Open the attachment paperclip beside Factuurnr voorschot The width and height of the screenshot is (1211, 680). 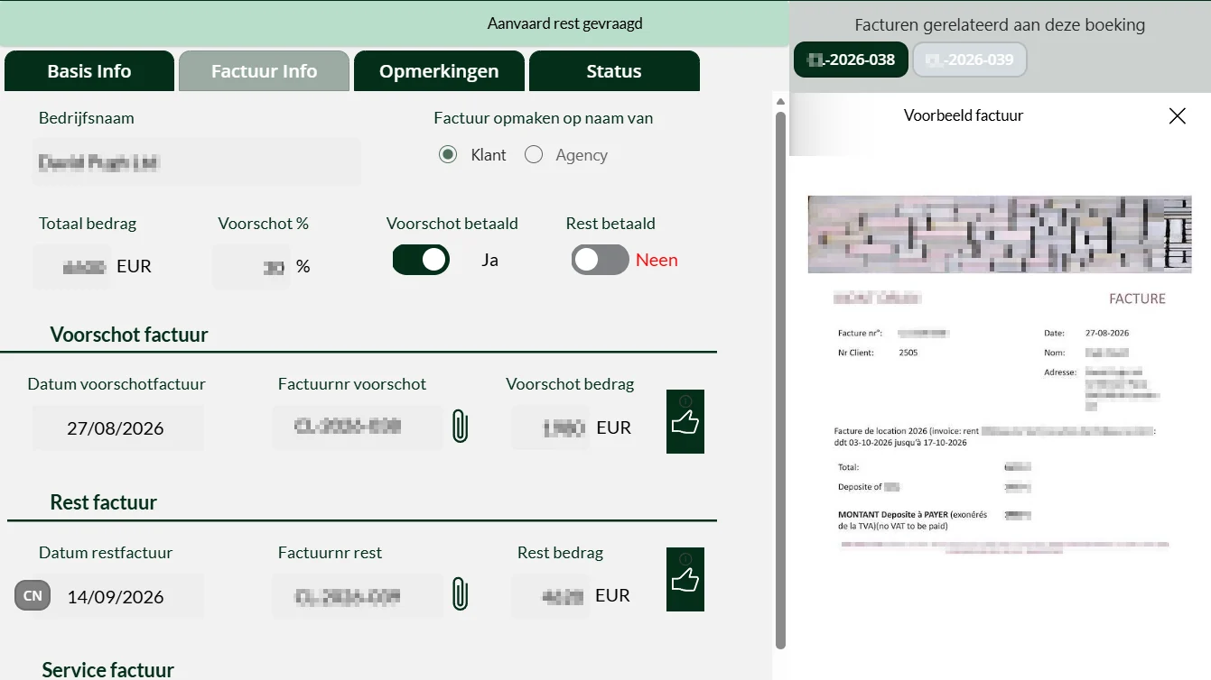tap(460, 427)
